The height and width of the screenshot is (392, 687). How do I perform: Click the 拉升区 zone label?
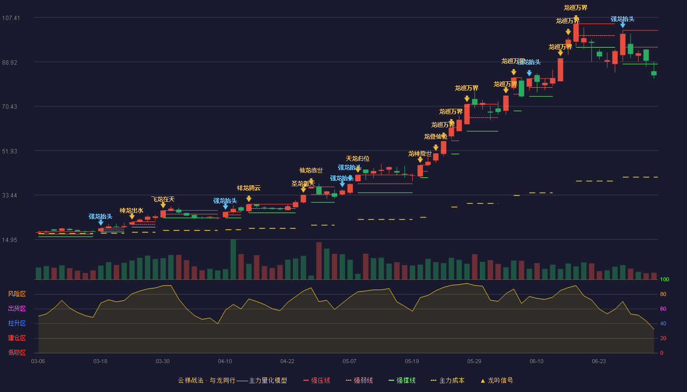point(17,323)
